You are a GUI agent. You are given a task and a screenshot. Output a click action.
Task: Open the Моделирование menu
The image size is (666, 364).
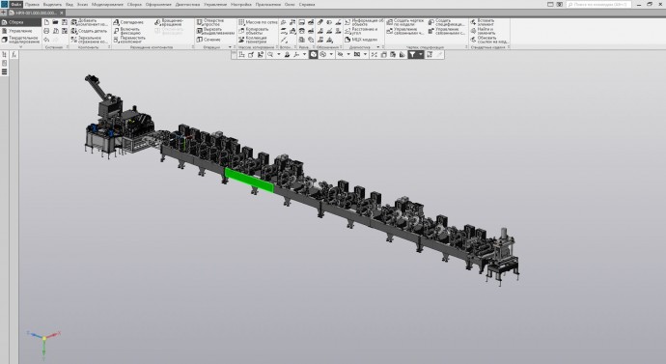107,4
